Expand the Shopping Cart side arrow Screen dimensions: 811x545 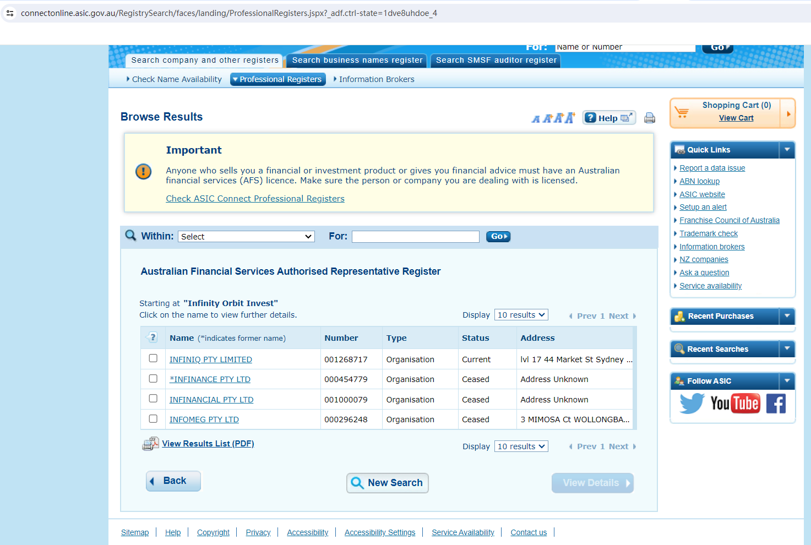[788, 113]
